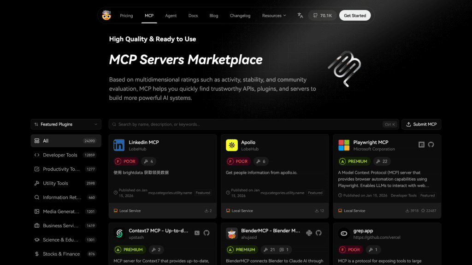The width and height of the screenshot is (472, 265).
Task: Click GitHub icon on BlenderMCP card
Action: point(319,233)
